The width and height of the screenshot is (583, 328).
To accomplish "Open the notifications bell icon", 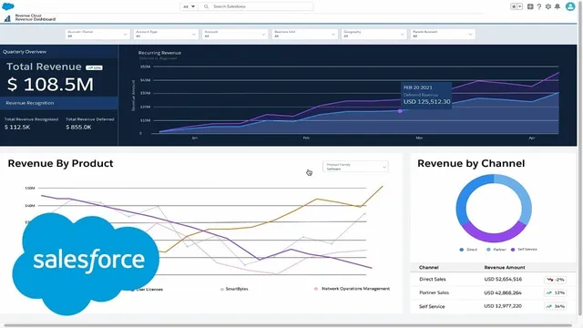I will click(x=557, y=6).
